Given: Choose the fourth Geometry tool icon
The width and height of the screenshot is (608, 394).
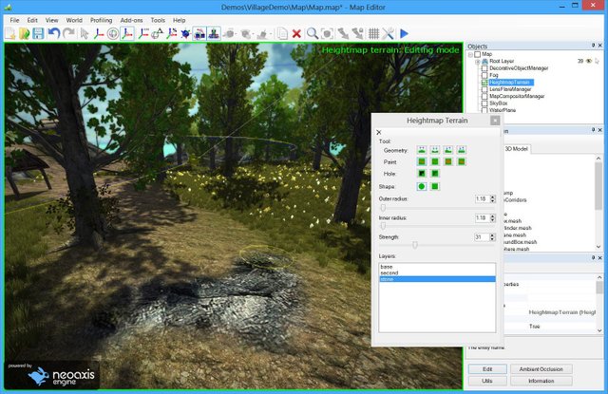Looking at the screenshot, I should [461, 150].
